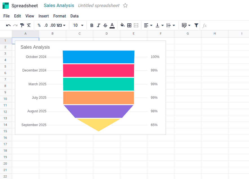The height and width of the screenshot is (179, 249).
Task: Click the Clear formatting icon
Action: 29,25
